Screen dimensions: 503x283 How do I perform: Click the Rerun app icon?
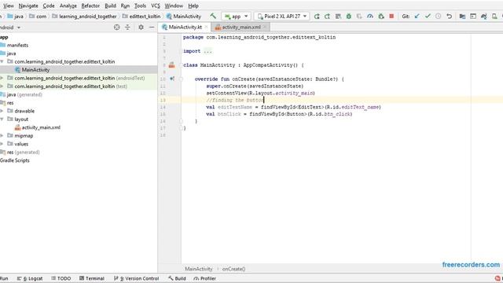317,16
